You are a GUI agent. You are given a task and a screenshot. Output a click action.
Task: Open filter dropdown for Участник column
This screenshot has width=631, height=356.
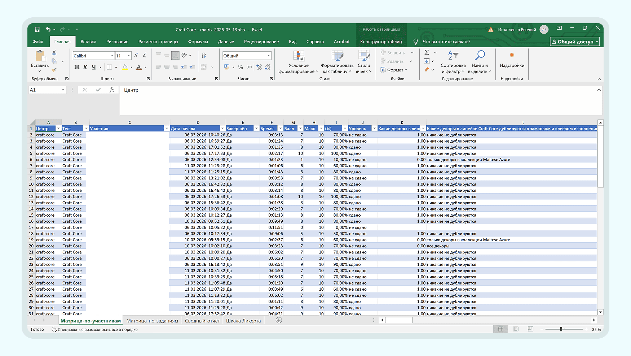[167, 129]
